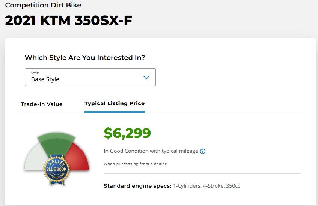Viewport: 318px width, 206px height.
Task: Switch to the Trade-In Value tab
Action: click(42, 104)
